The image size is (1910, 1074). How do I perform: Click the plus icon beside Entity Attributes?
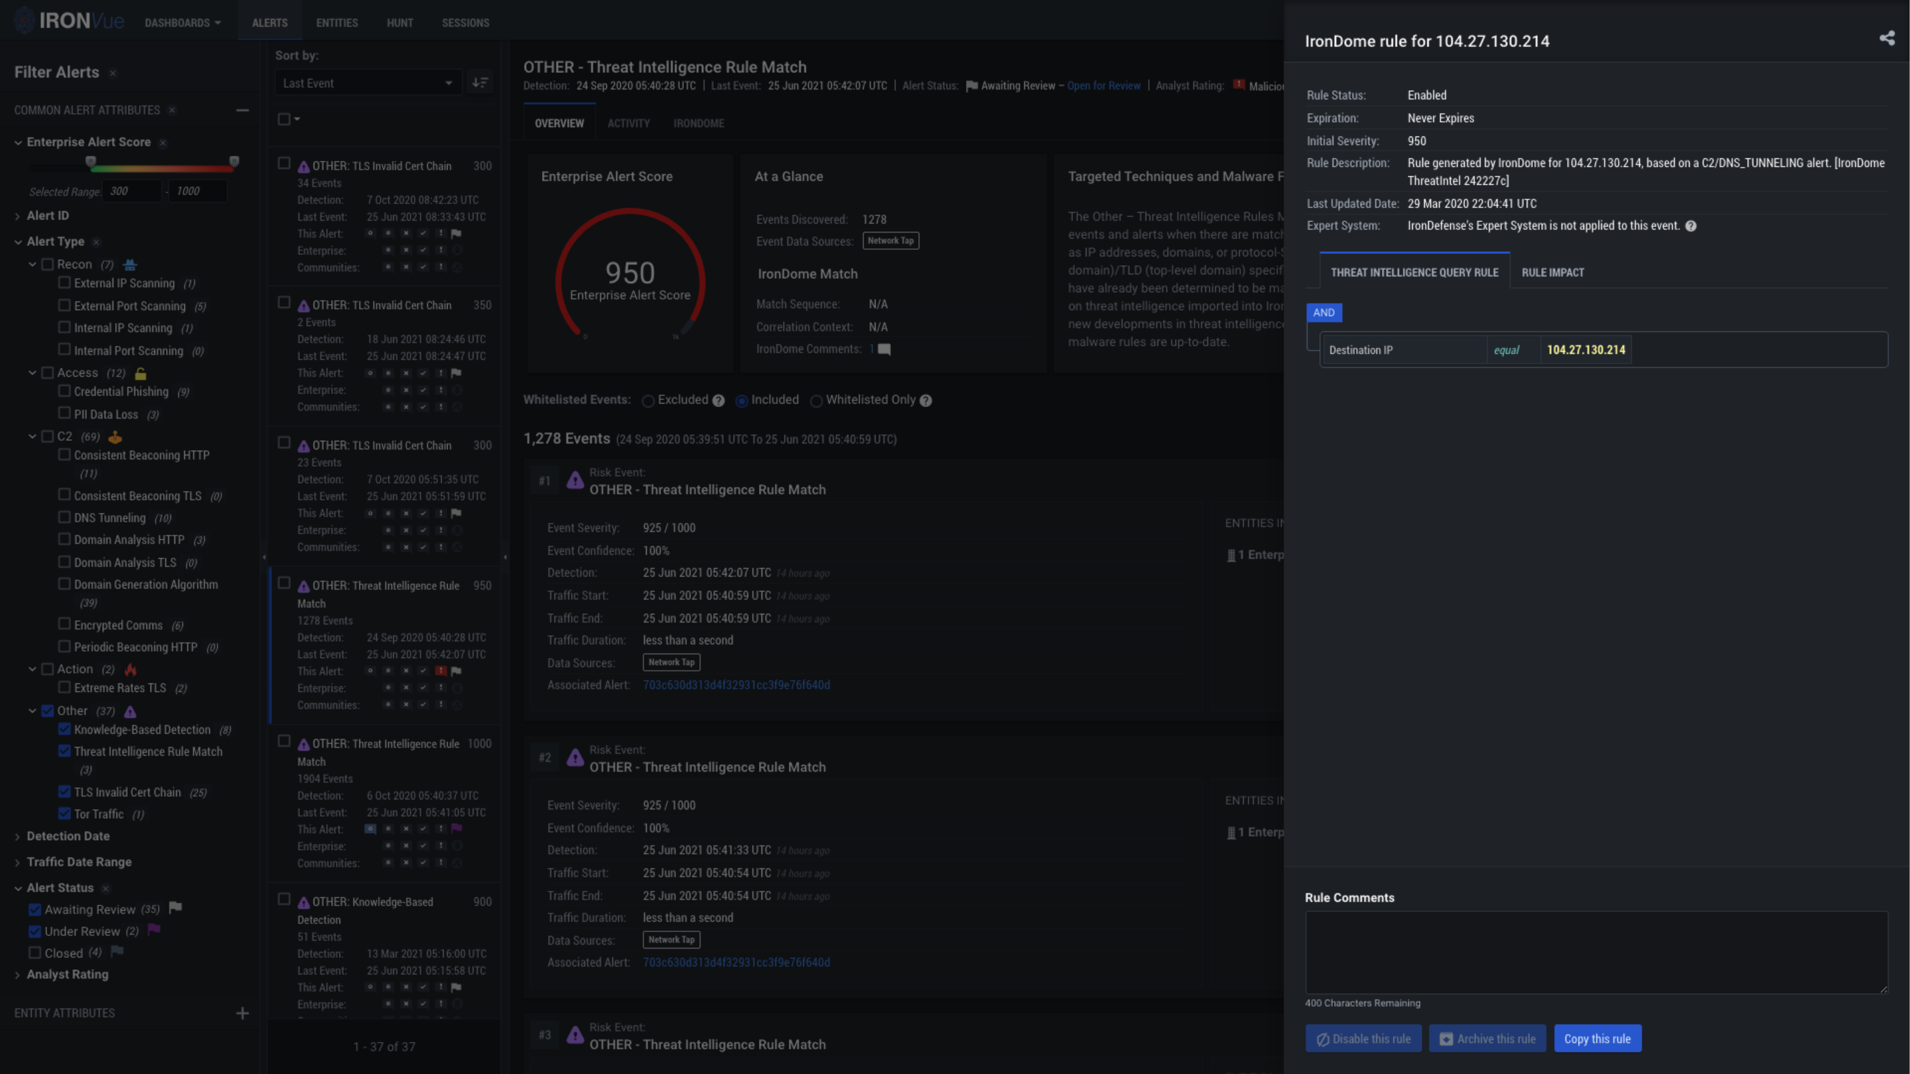(242, 1013)
